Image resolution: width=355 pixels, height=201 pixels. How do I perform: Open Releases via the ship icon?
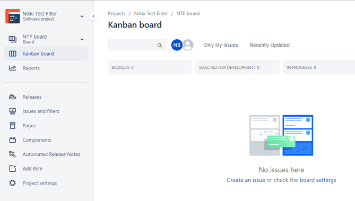tap(12, 97)
